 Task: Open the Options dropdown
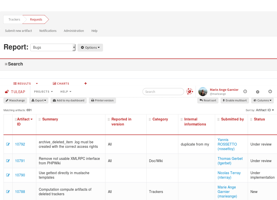[x=90, y=47]
